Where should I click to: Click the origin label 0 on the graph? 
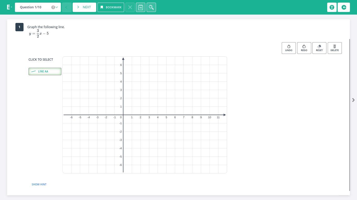pyautogui.click(x=121, y=117)
